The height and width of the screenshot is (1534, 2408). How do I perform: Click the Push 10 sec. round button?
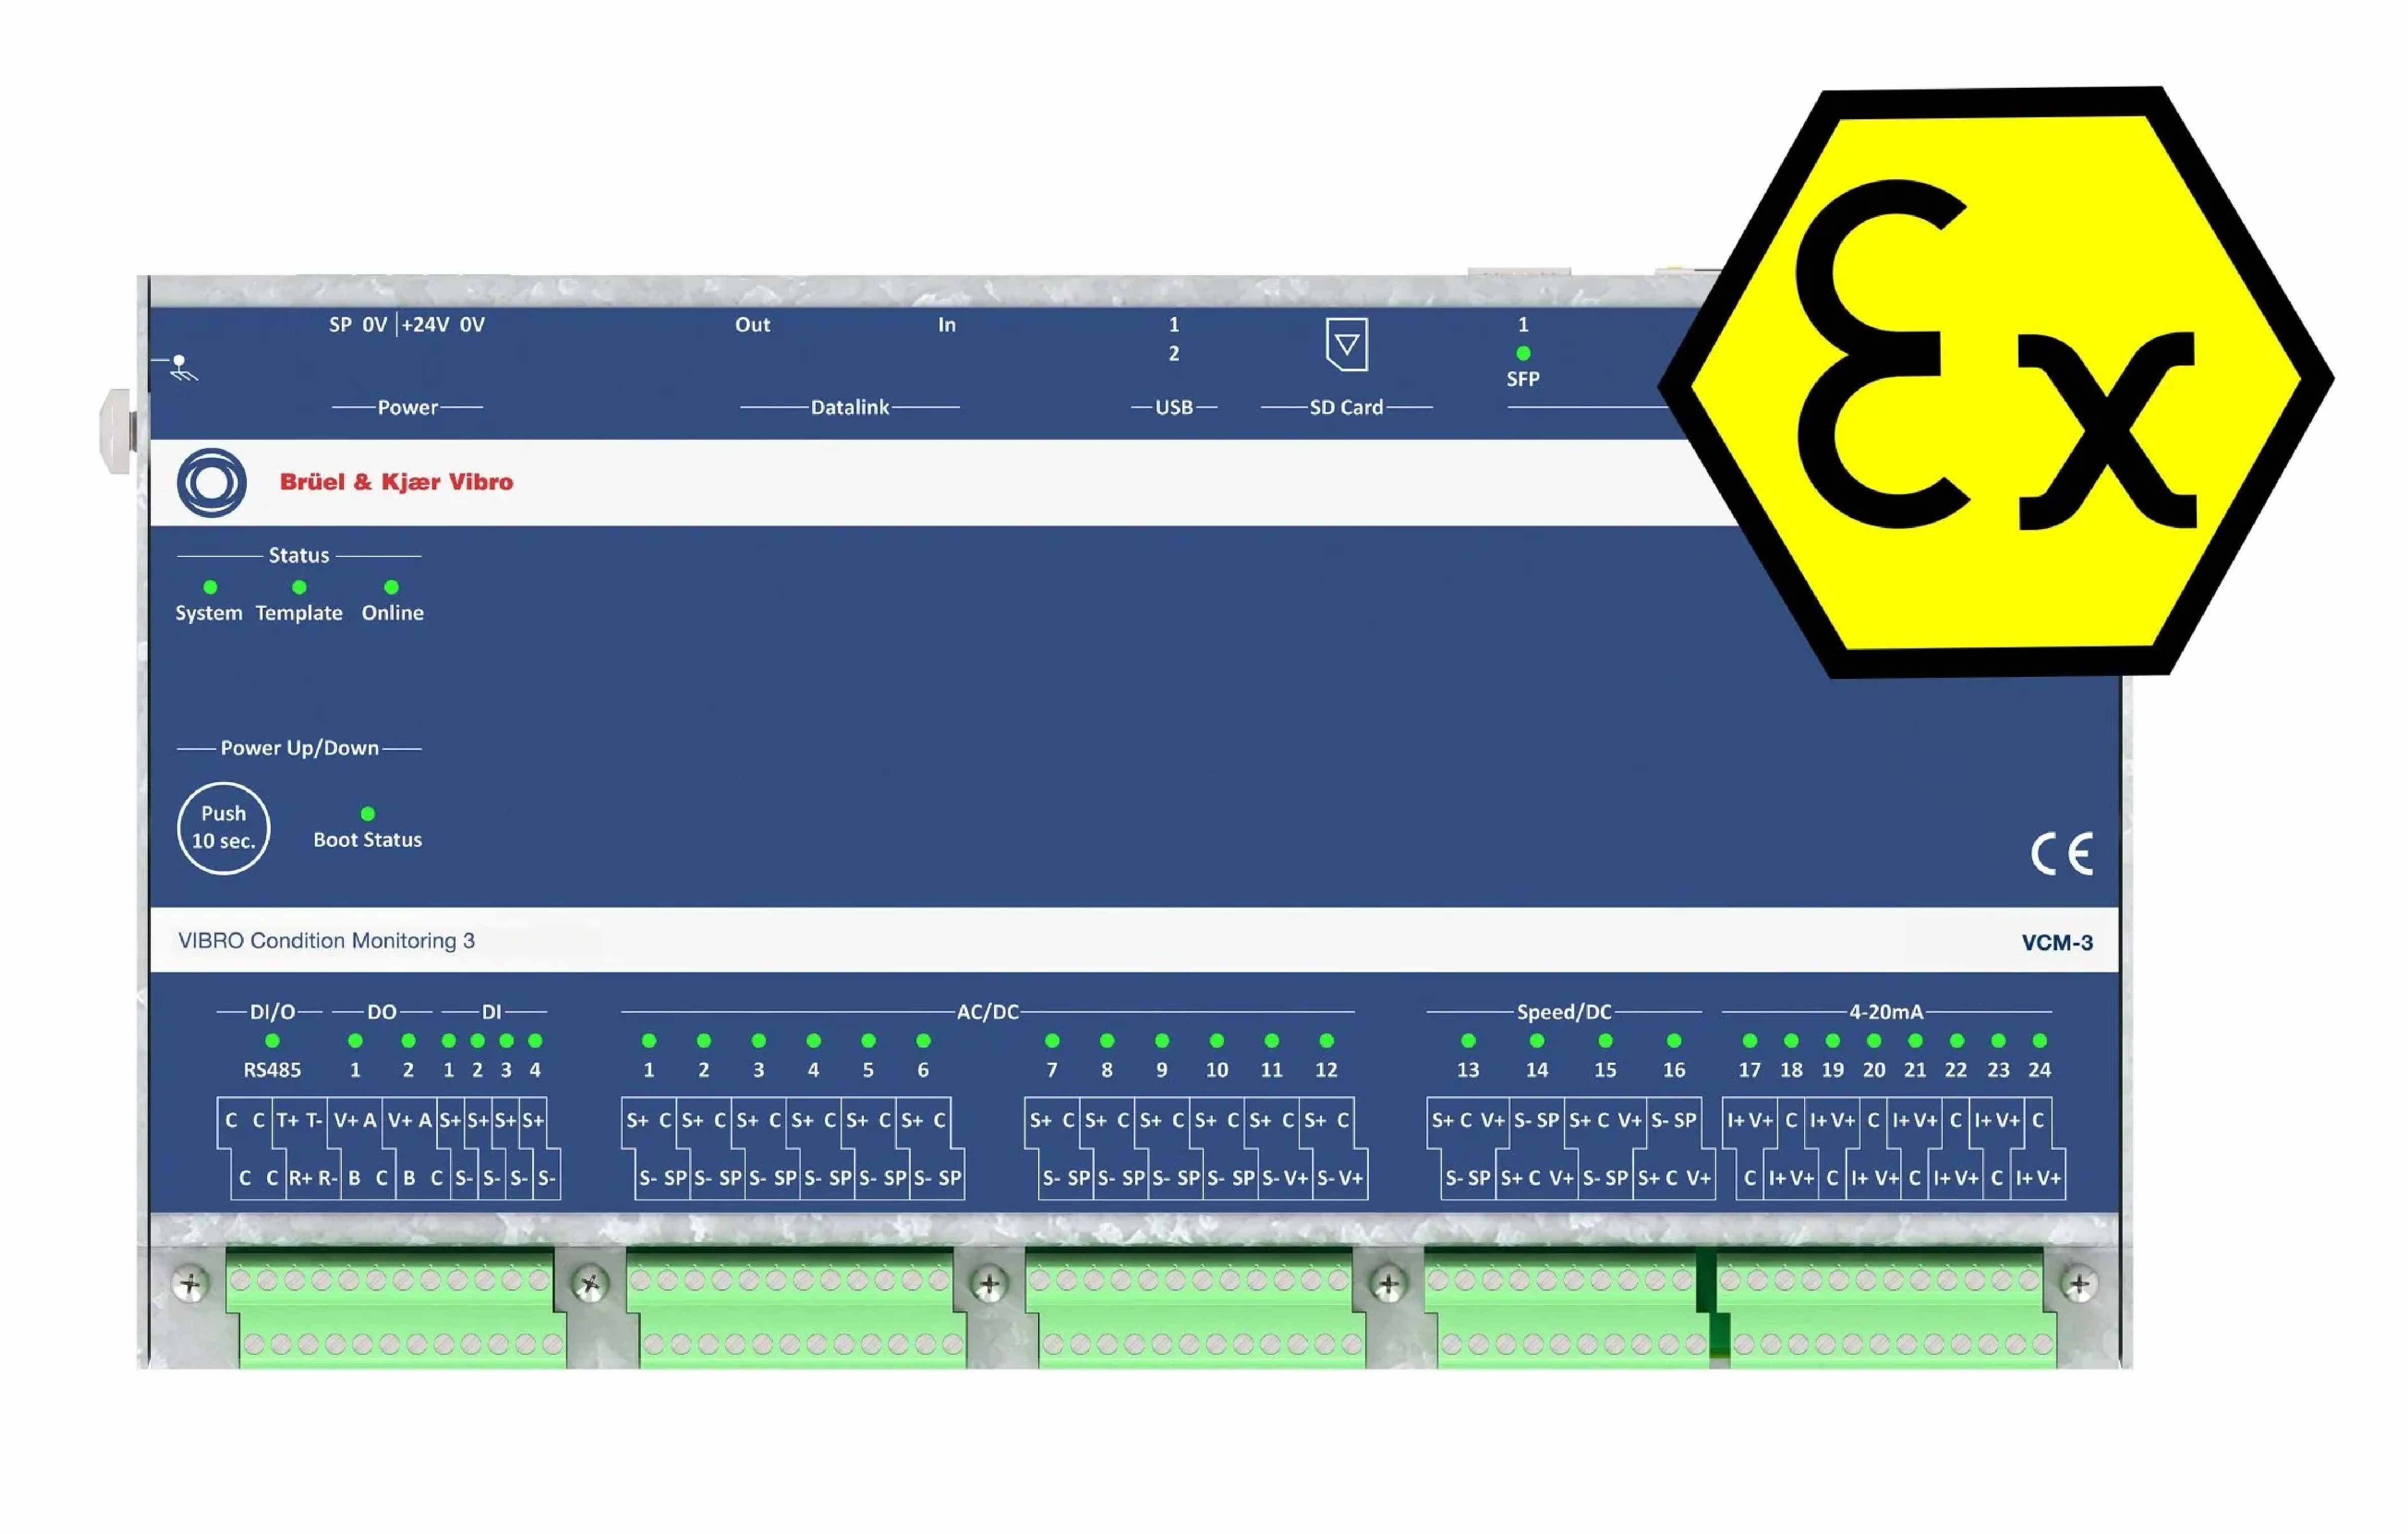tap(223, 828)
